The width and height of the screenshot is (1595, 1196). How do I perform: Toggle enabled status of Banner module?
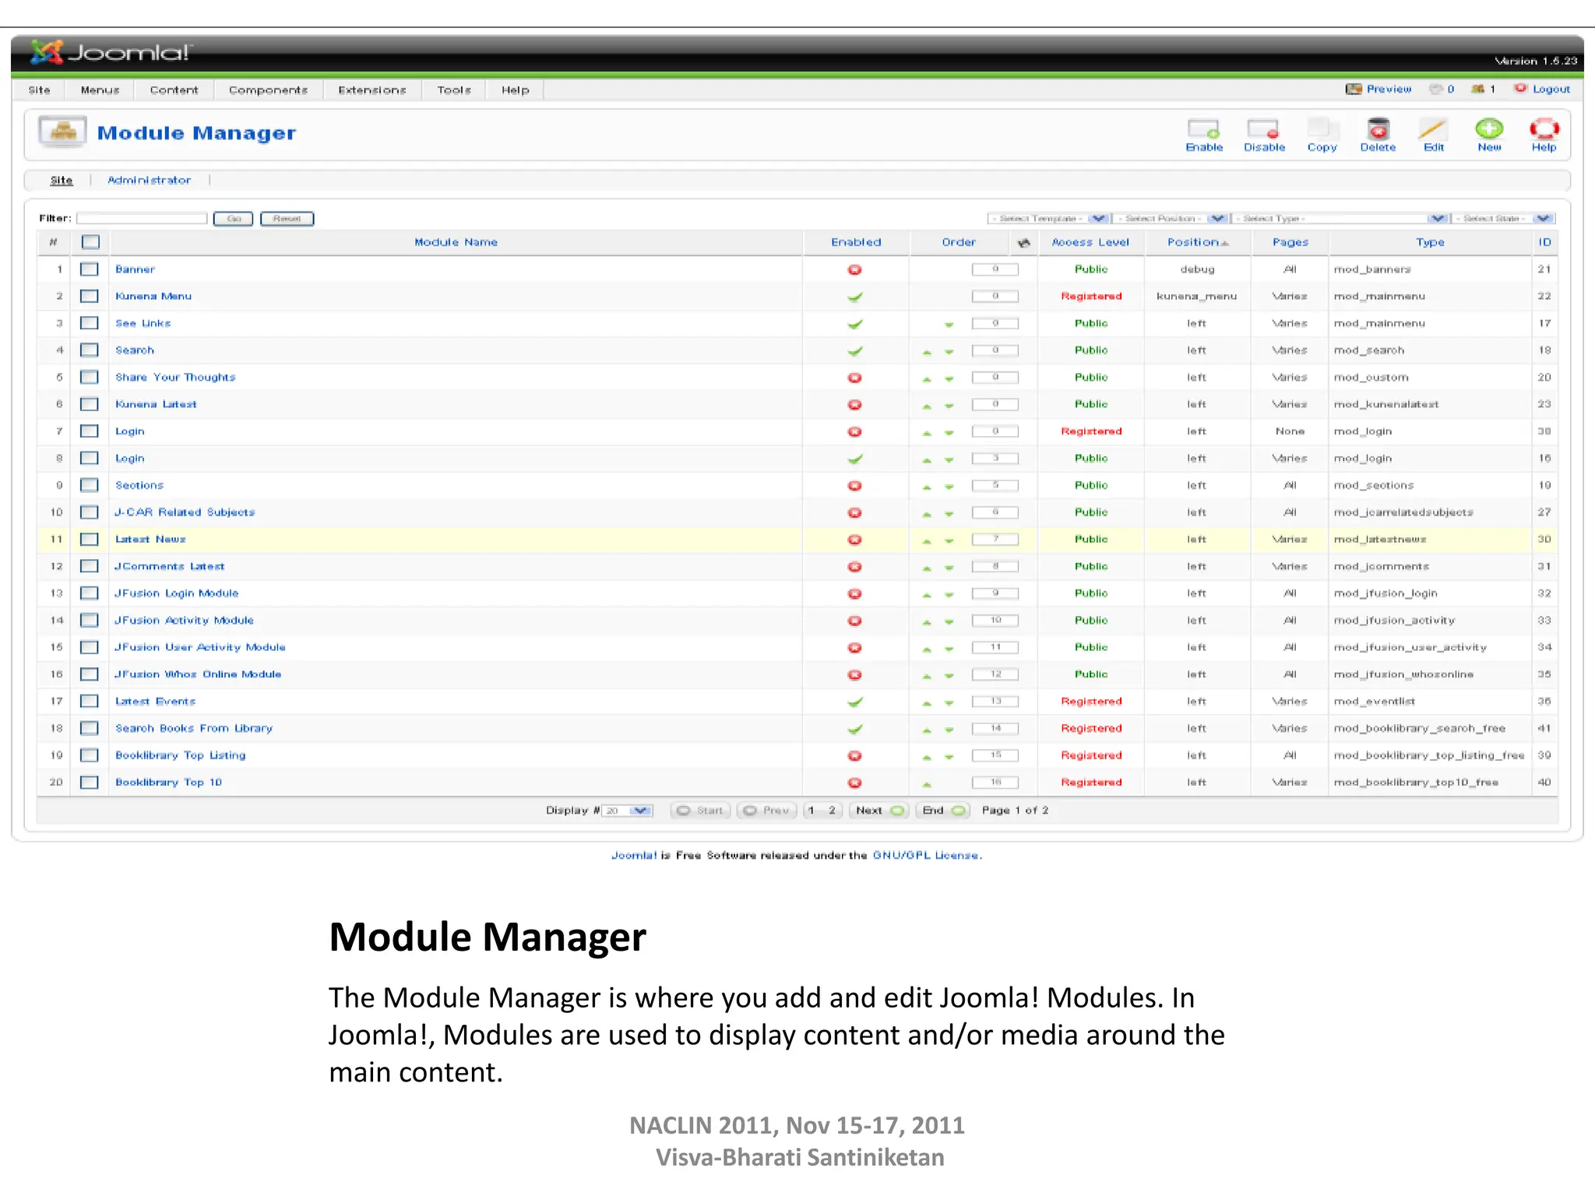(854, 269)
